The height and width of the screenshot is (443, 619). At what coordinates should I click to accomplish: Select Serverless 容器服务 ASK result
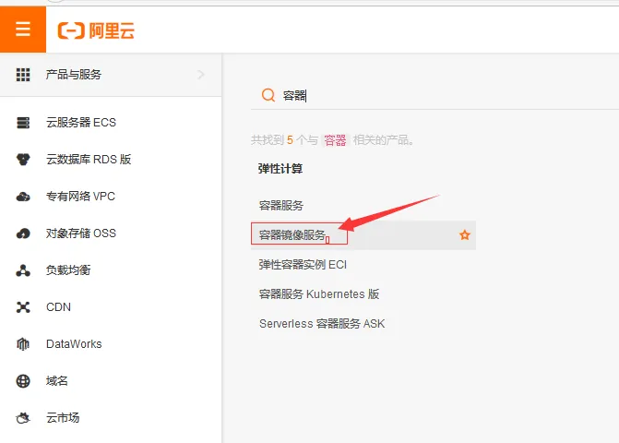(x=322, y=324)
